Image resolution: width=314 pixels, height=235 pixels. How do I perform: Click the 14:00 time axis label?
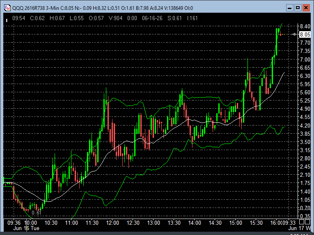coord(195,223)
